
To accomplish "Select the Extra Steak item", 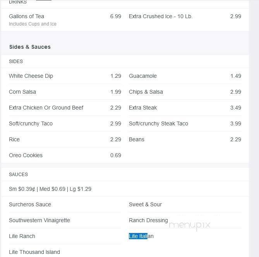I will (x=143, y=108).
